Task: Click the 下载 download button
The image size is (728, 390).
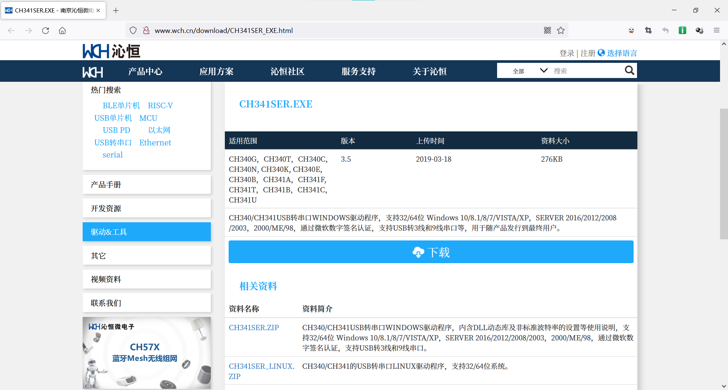Action: click(x=431, y=252)
